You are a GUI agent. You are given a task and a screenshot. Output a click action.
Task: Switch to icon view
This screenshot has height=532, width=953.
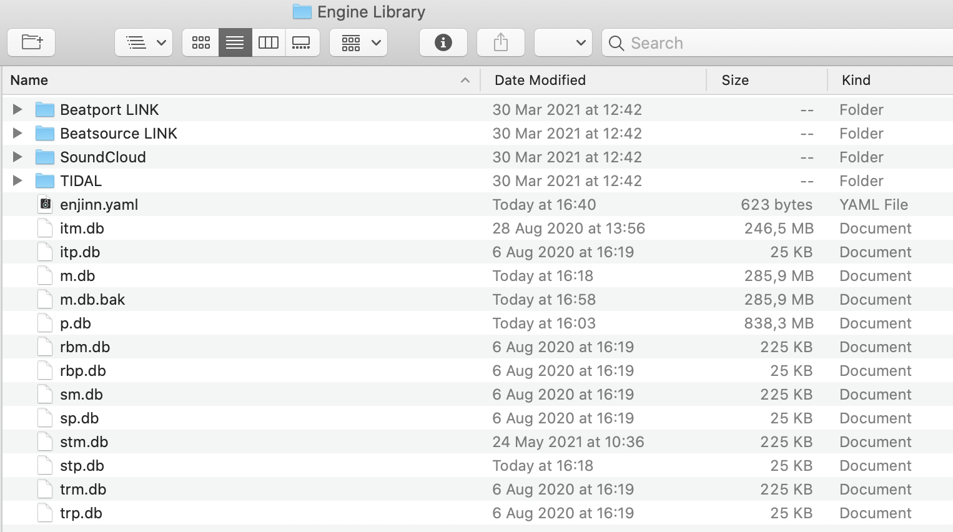[x=200, y=42]
